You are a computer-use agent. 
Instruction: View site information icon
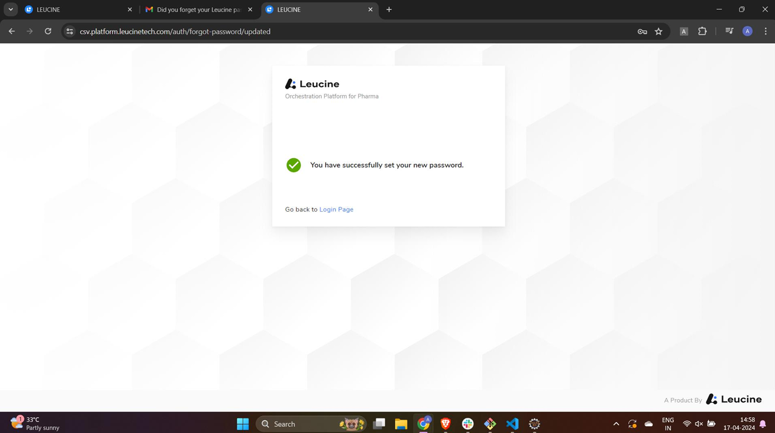(70, 32)
